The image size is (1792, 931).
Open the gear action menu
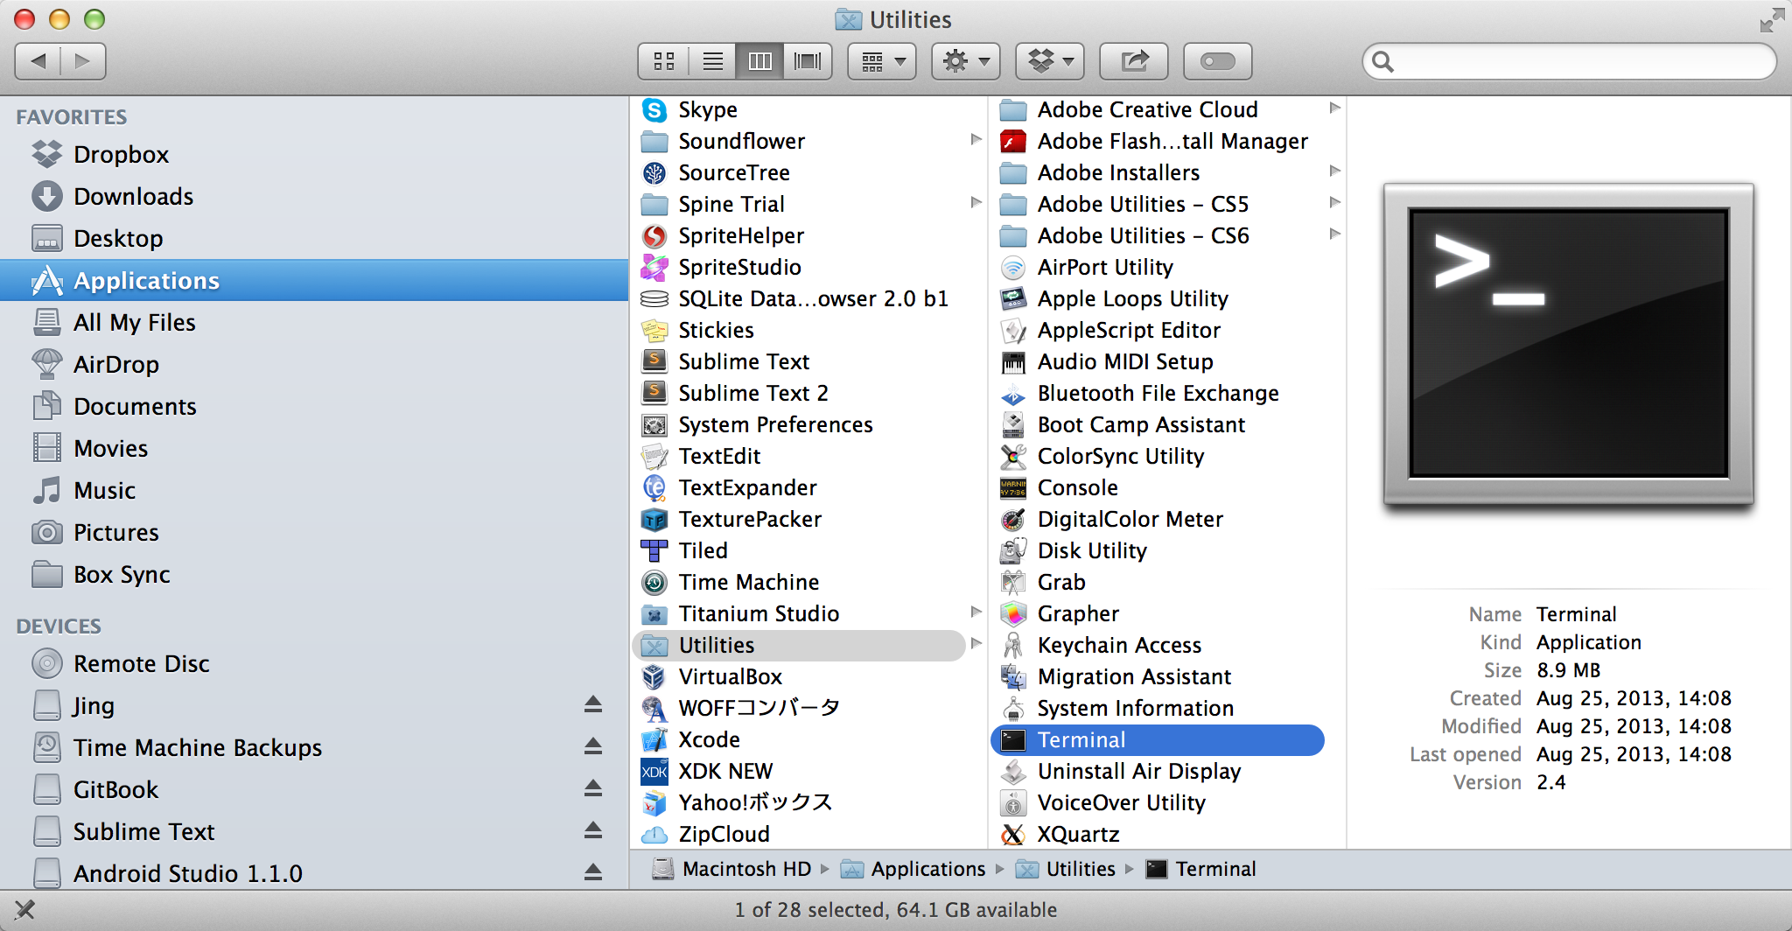tap(966, 61)
